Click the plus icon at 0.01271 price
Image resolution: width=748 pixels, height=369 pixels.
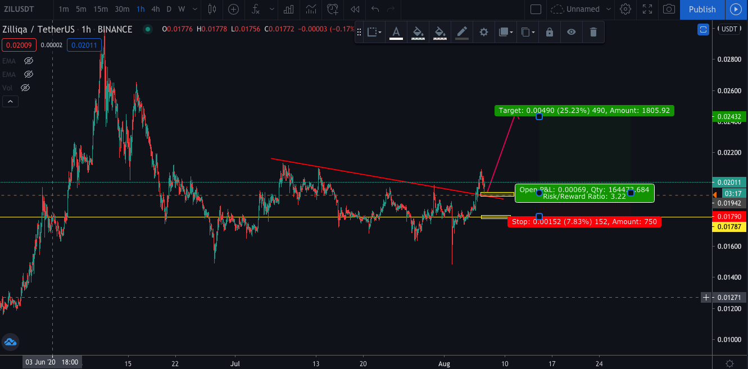click(x=706, y=297)
